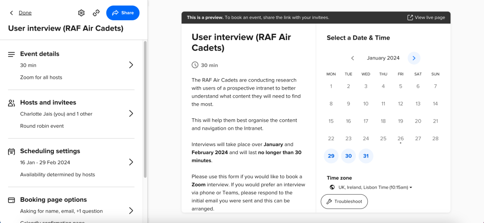Select January 31 on the calendar
Screen dimensions: 484x223
366,156
